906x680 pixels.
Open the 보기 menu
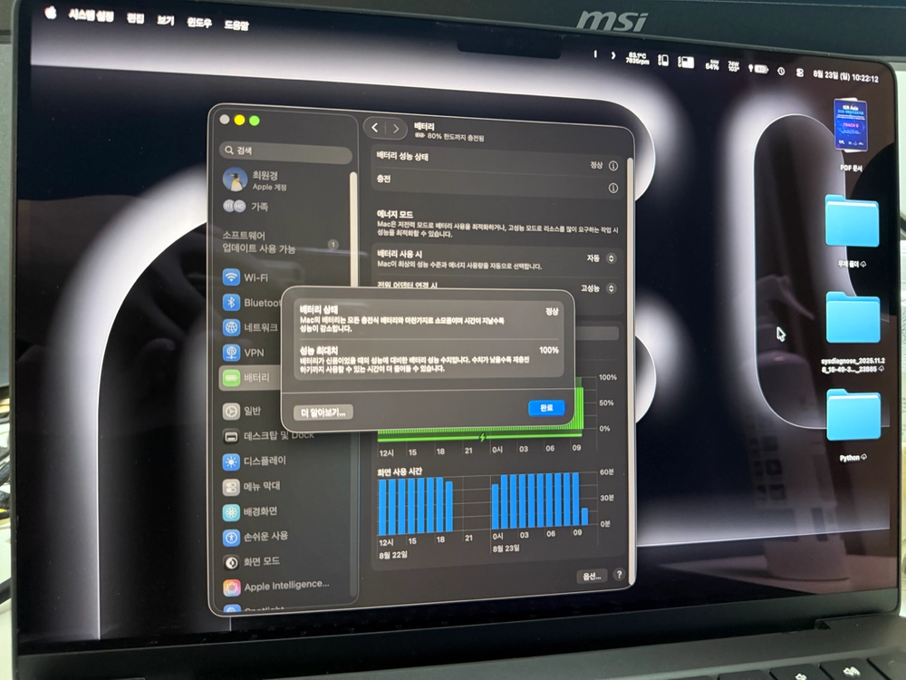pyautogui.click(x=165, y=20)
